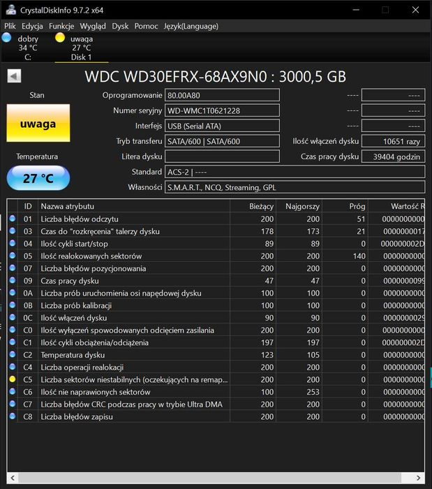The height and width of the screenshot is (489, 432).
Task: Click the empty Litera dysku field
Action: (222, 156)
